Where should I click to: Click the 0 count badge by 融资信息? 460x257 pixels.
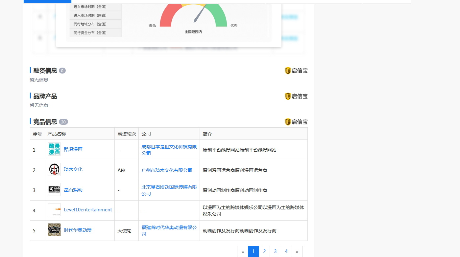(x=62, y=71)
